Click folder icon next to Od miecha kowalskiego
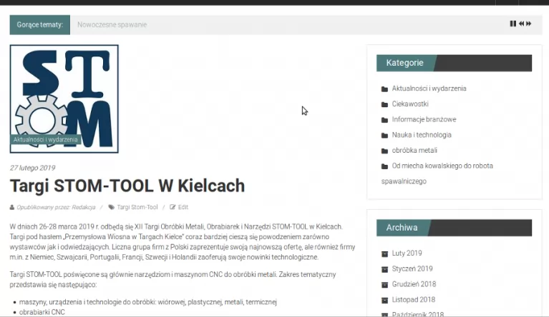 pos(384,166)
